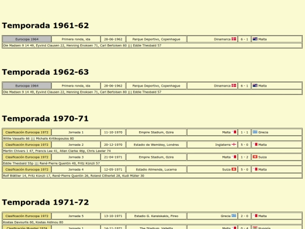The image size is (305, 229).
Task: Click the 1 - 1 score against Grecia
Action: [245, 132]
